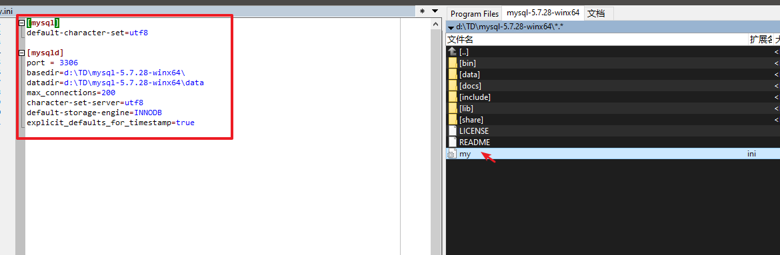Select the [lib] folder icon

(452, 109)
